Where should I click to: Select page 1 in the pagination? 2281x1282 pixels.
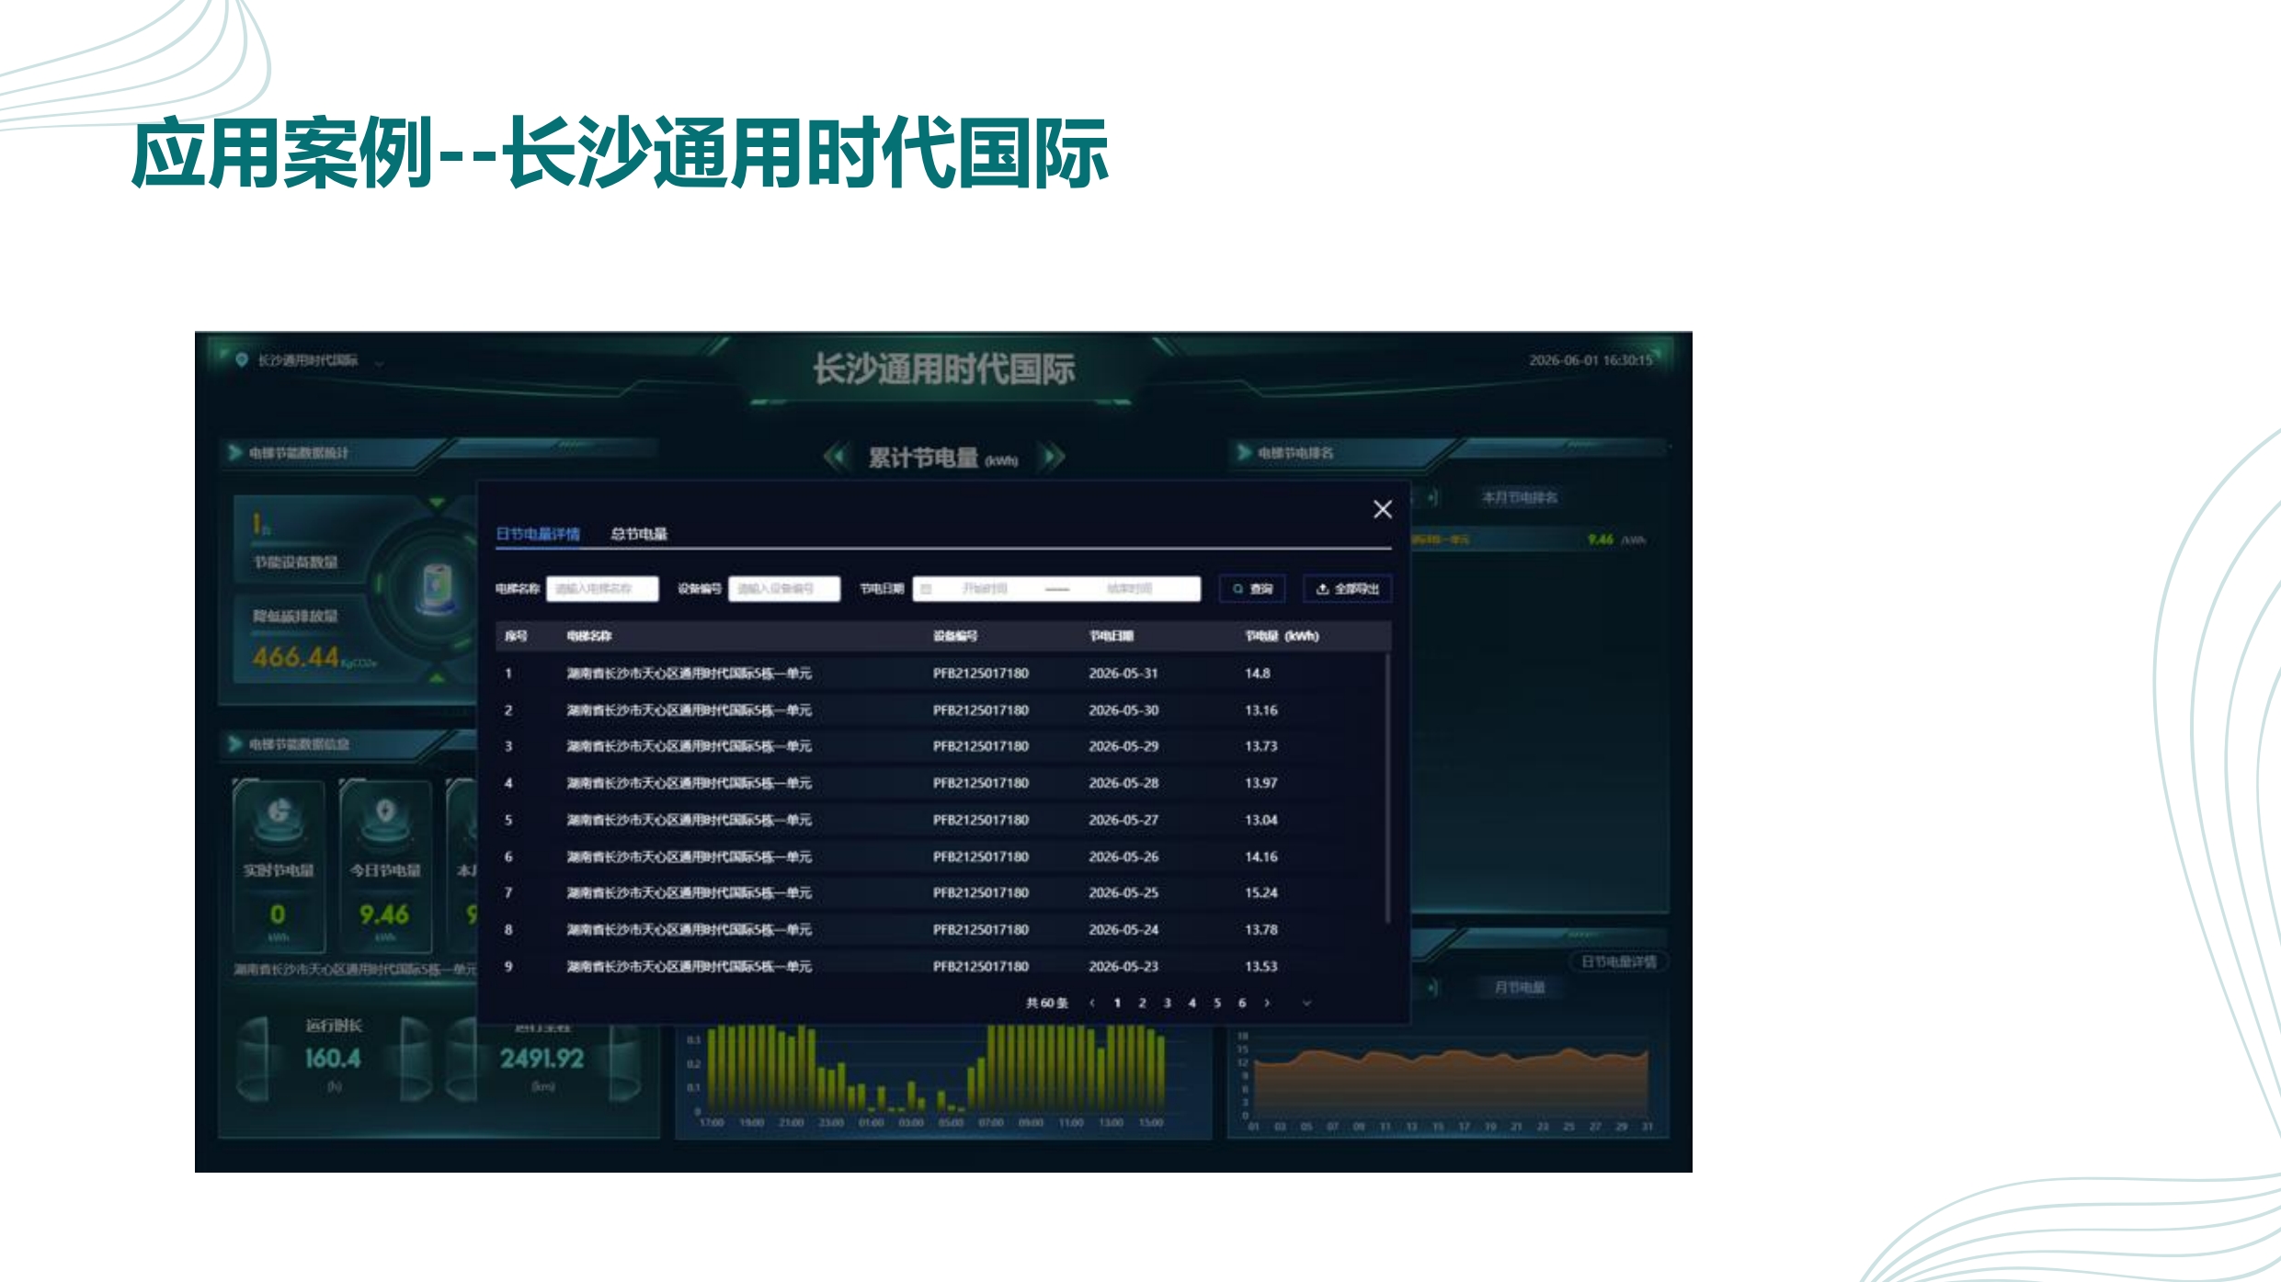click(1117, 1003)
